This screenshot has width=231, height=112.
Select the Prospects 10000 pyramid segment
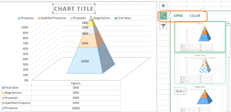(x=85, y=61)
